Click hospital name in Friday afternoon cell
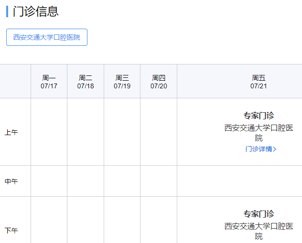 tap(259, 231)
